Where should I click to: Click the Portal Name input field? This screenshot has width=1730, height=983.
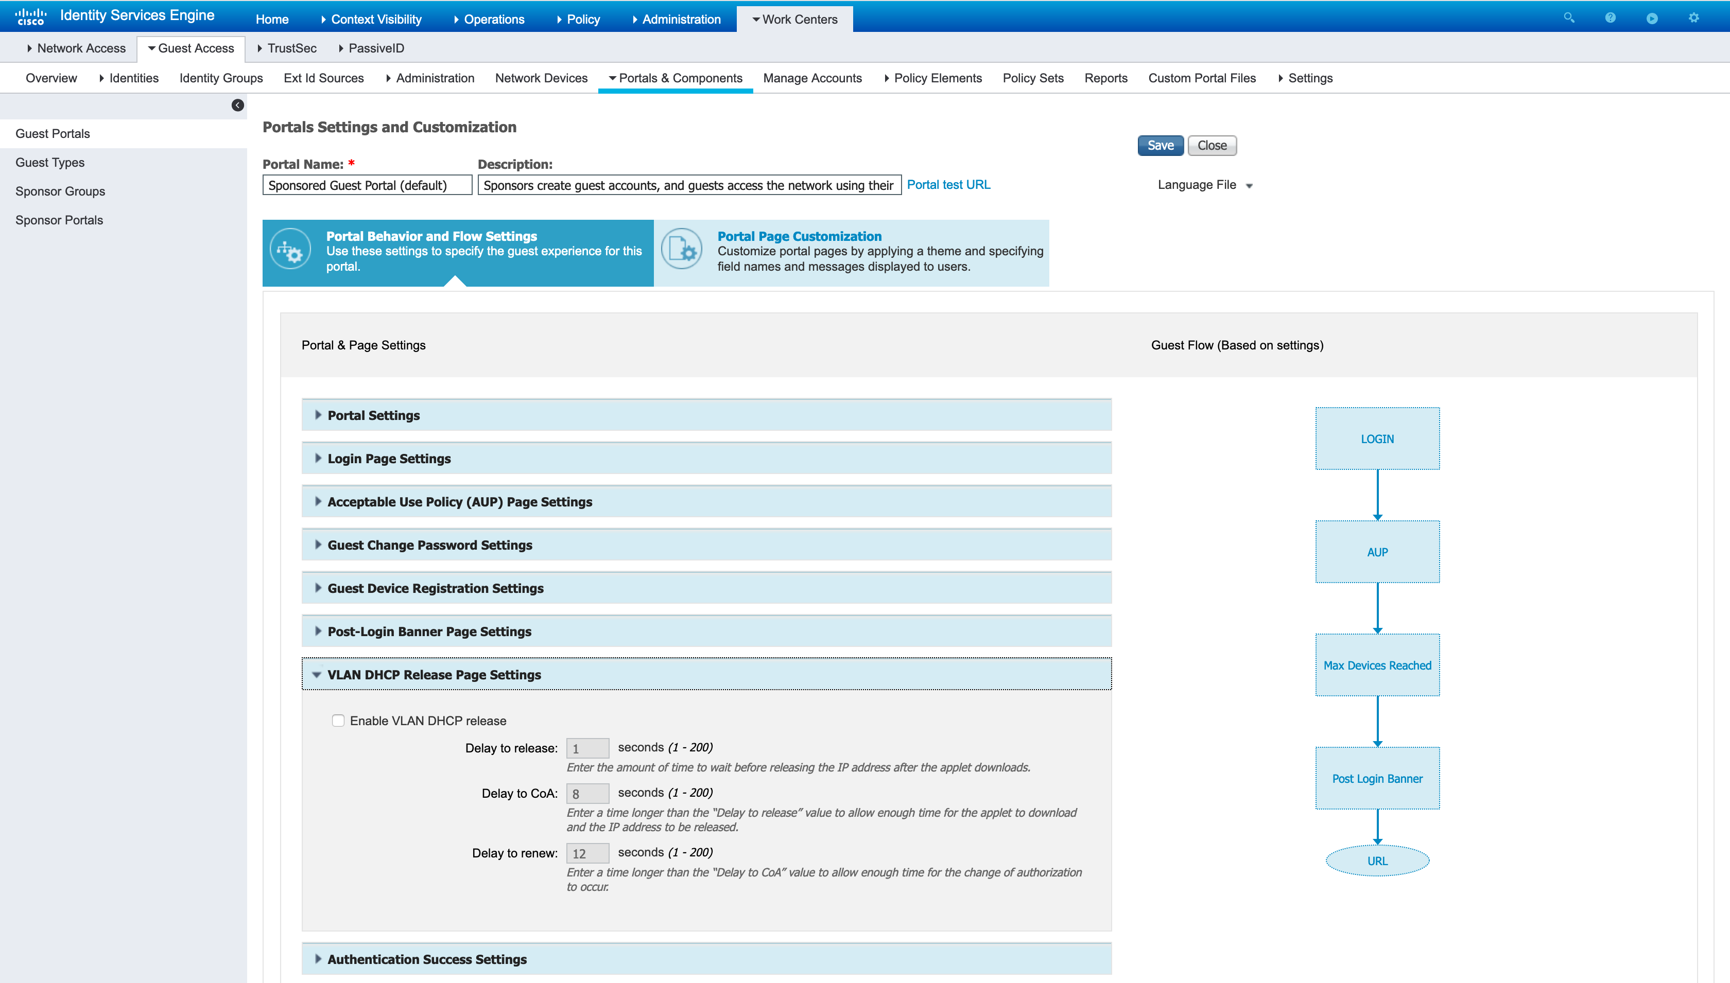(x=367, y=185)
